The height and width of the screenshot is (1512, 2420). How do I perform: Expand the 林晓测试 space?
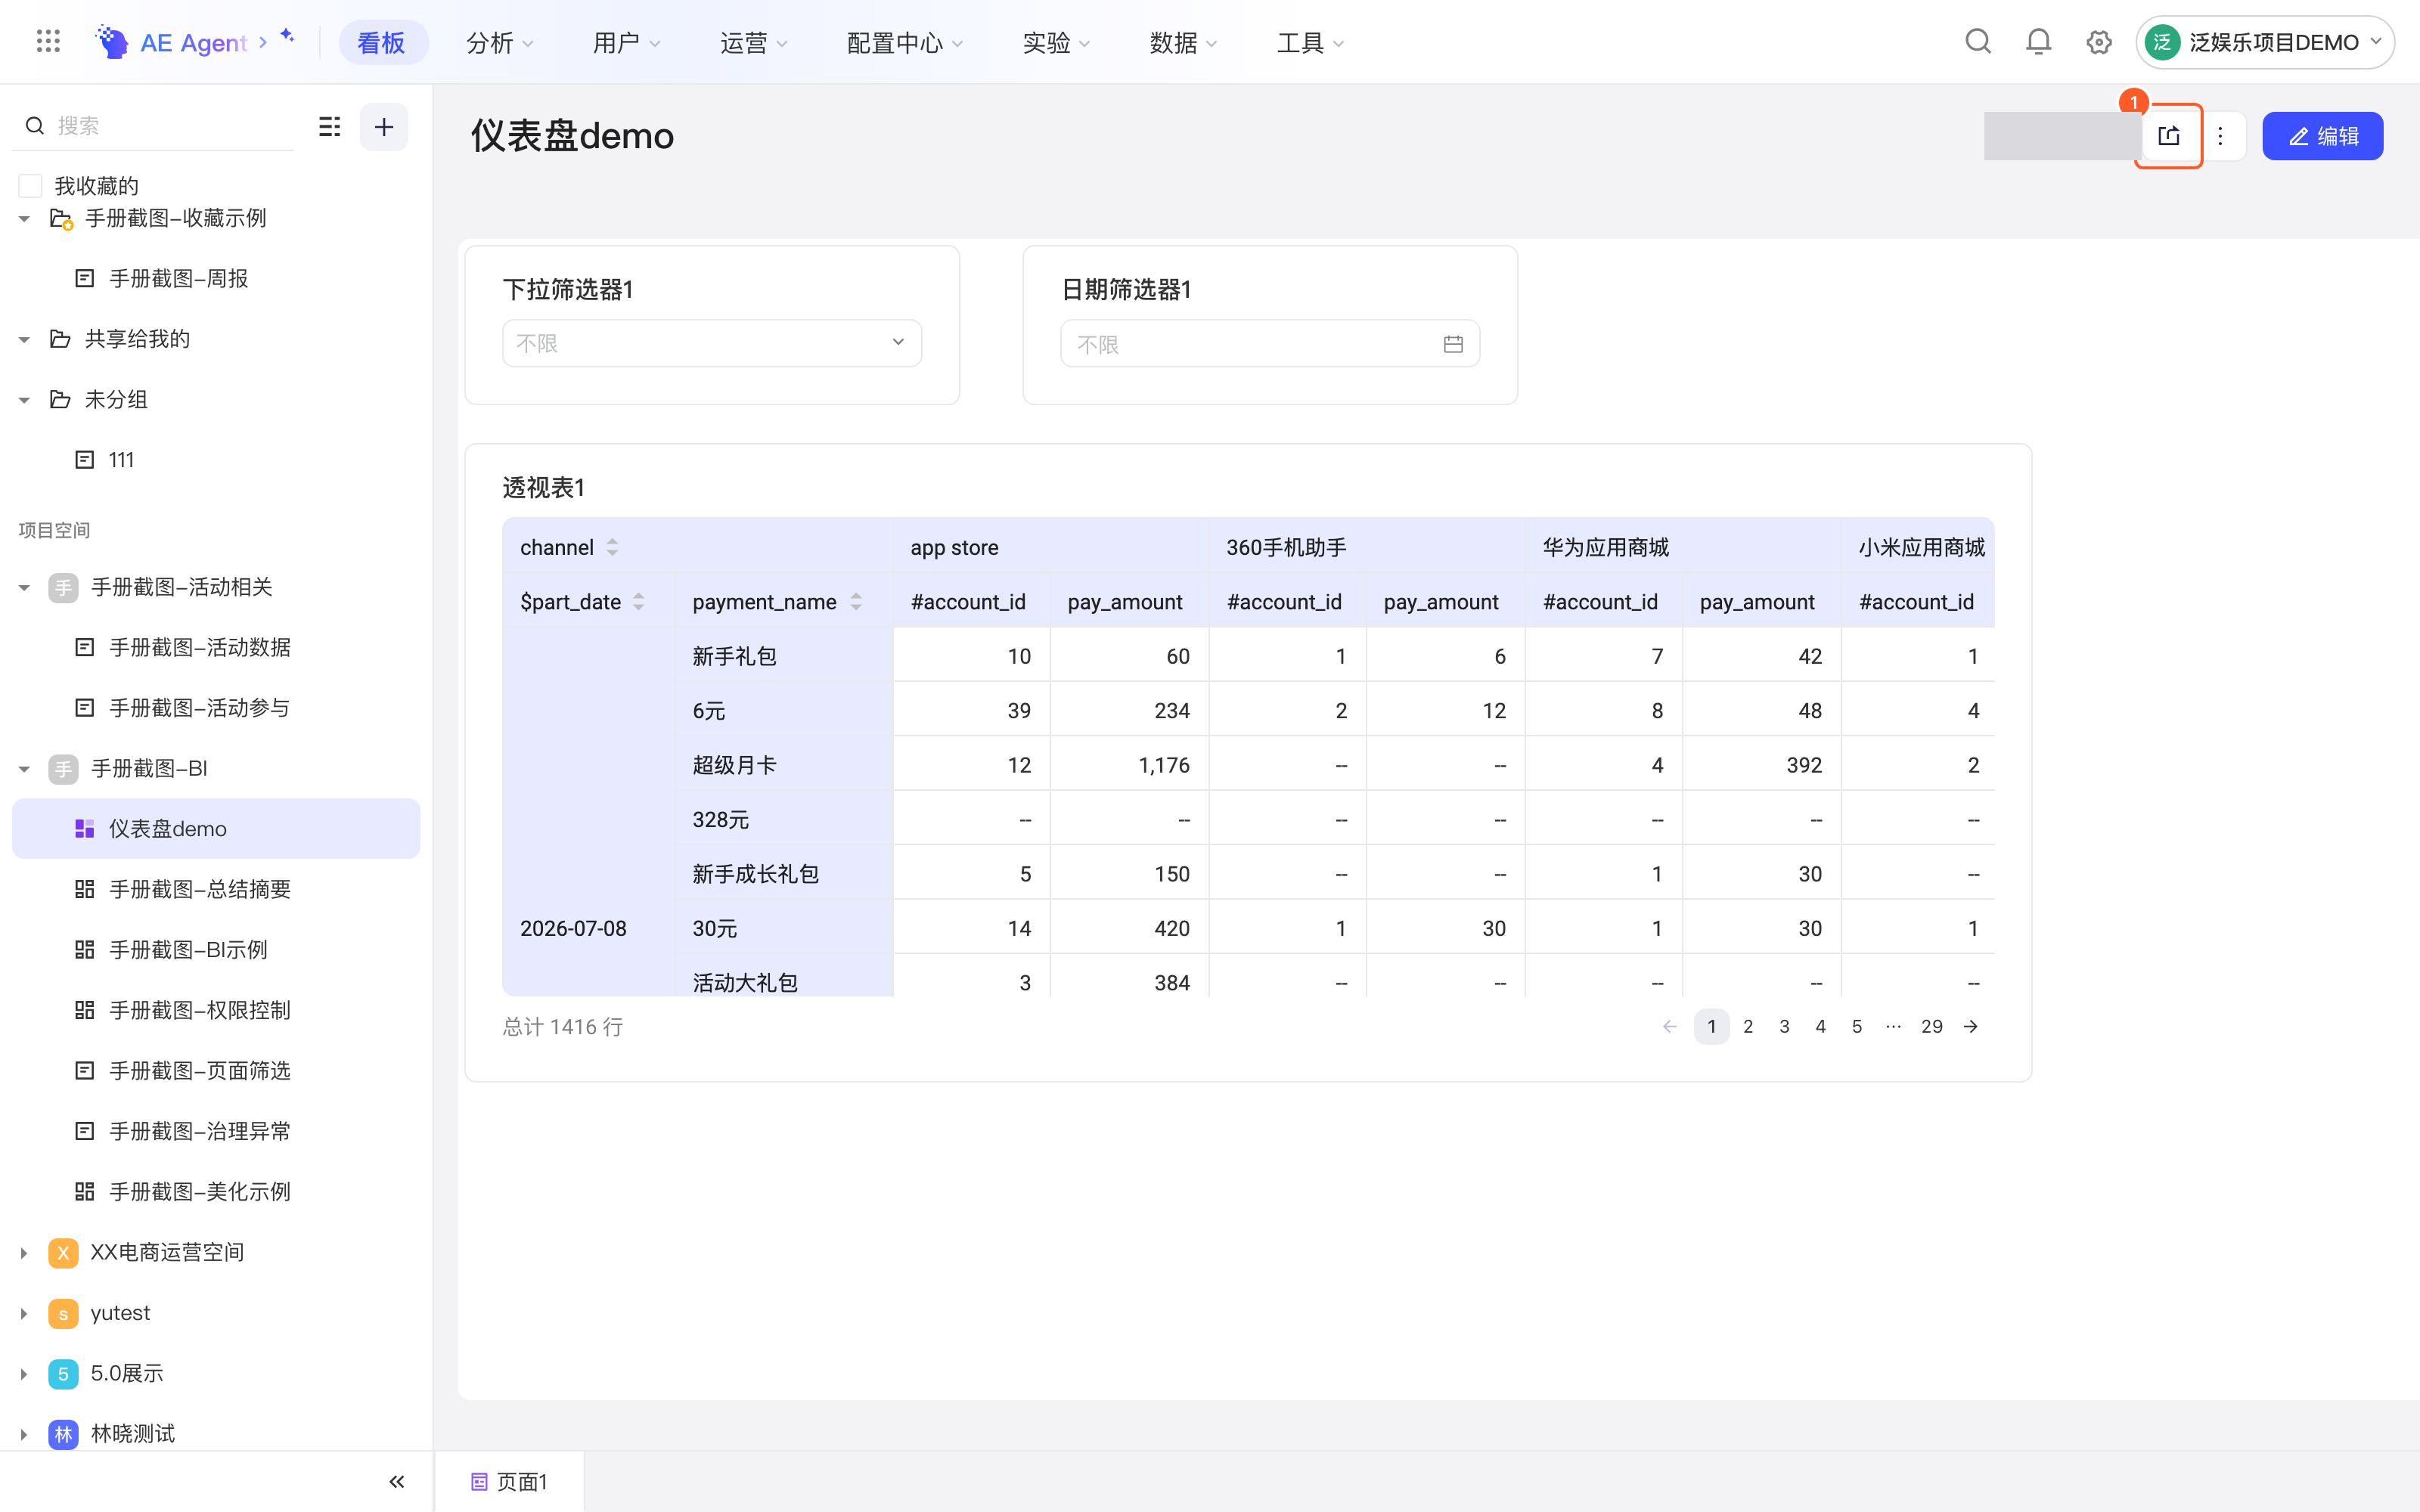coord(24,1434)
